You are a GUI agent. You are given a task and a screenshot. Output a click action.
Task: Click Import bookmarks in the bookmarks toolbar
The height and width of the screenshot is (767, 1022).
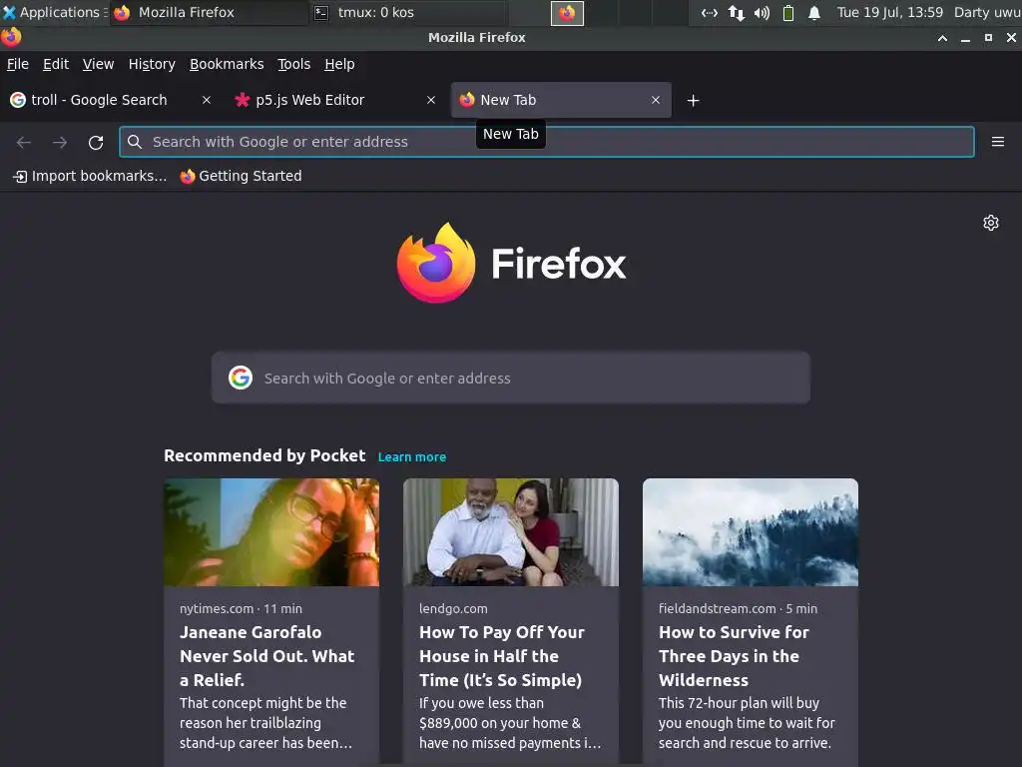pos(90,176)
